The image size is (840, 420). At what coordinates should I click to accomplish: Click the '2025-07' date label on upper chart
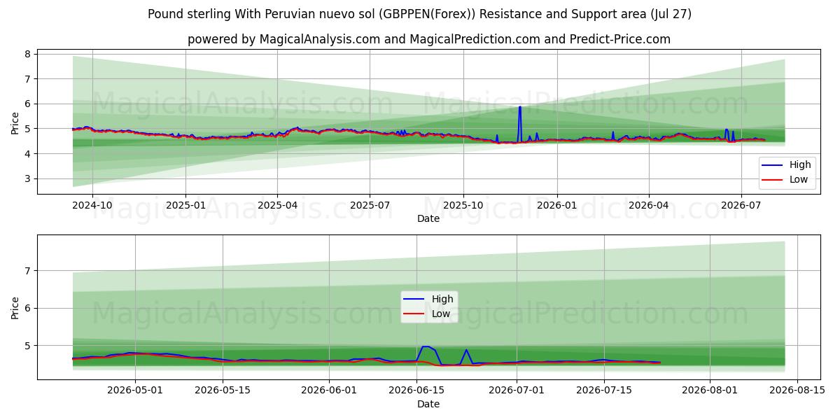[x=370, y=206]
